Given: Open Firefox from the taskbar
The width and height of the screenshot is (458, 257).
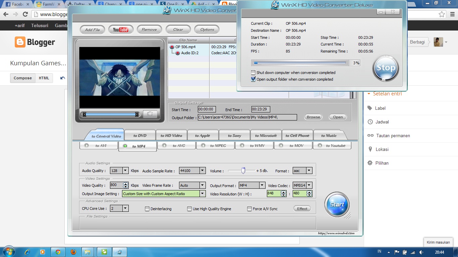Looking at the screenshot, I should click(x=73, y=252).
